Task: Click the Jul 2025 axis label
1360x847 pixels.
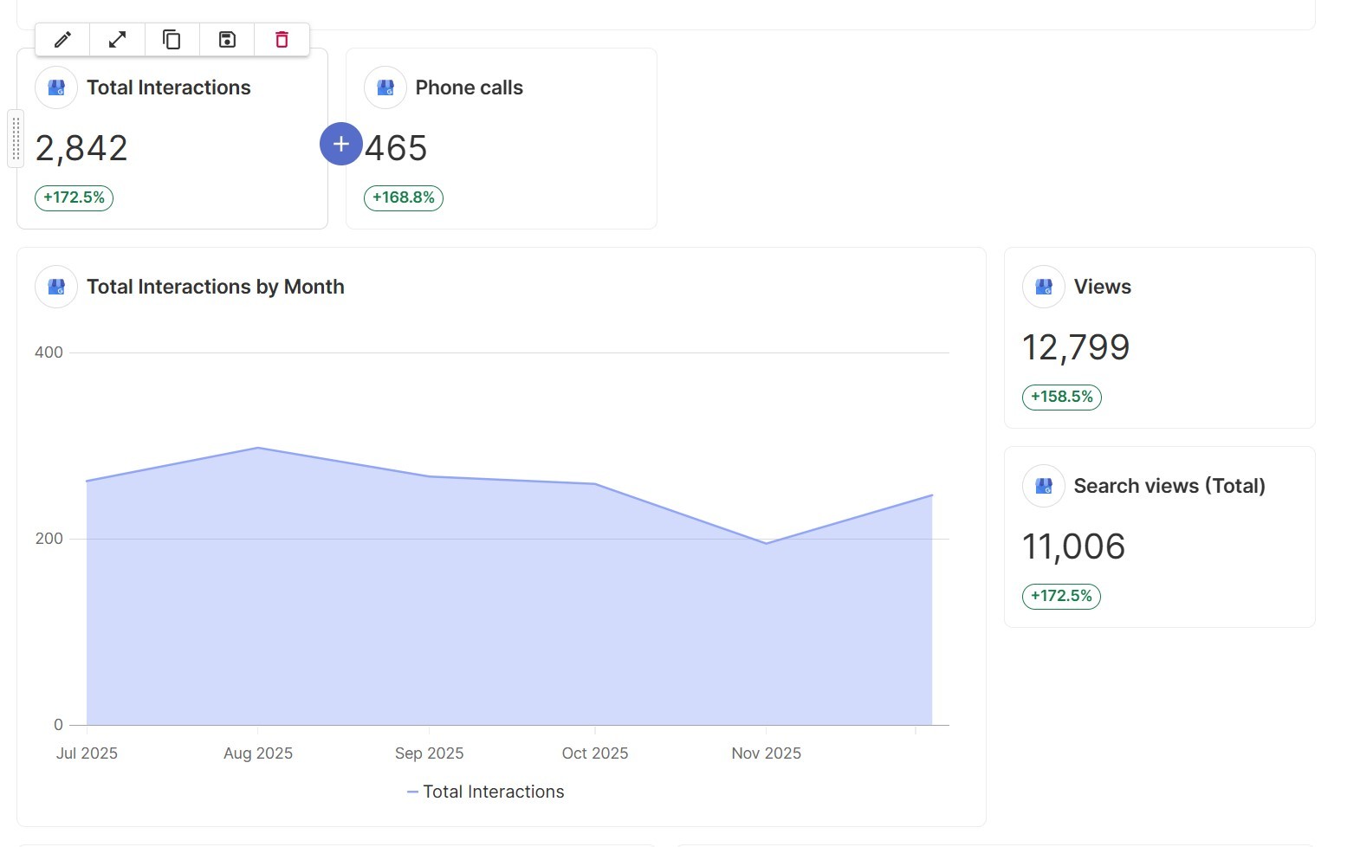Action: [x=87, y=753]
